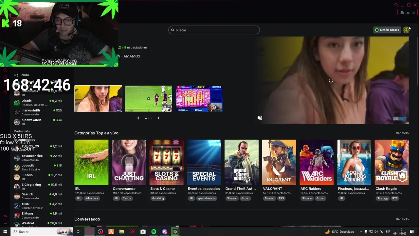Open davooxeneize recommended channel
This screenshot has width=419, height=236.
38,158
